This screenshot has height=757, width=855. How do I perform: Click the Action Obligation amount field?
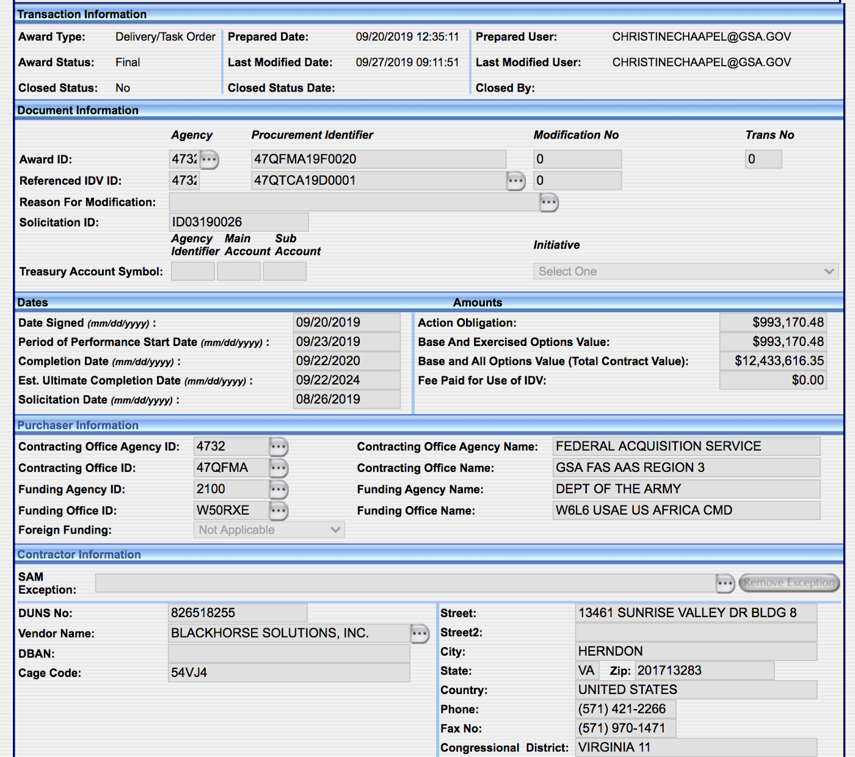tap(773, 322)
